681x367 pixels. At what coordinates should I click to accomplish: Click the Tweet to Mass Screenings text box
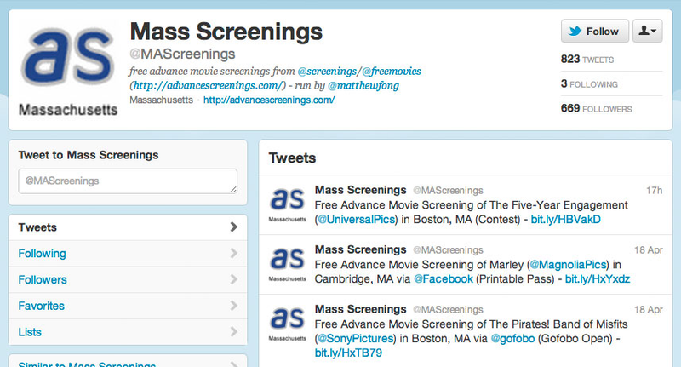128,181
